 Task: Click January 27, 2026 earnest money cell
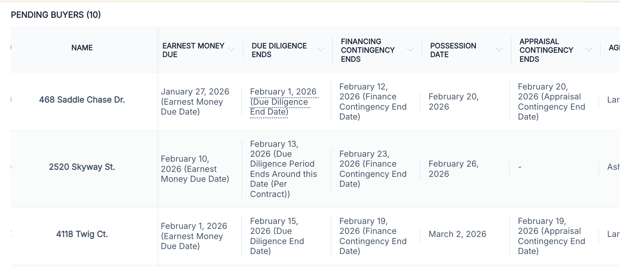(195, 102)
